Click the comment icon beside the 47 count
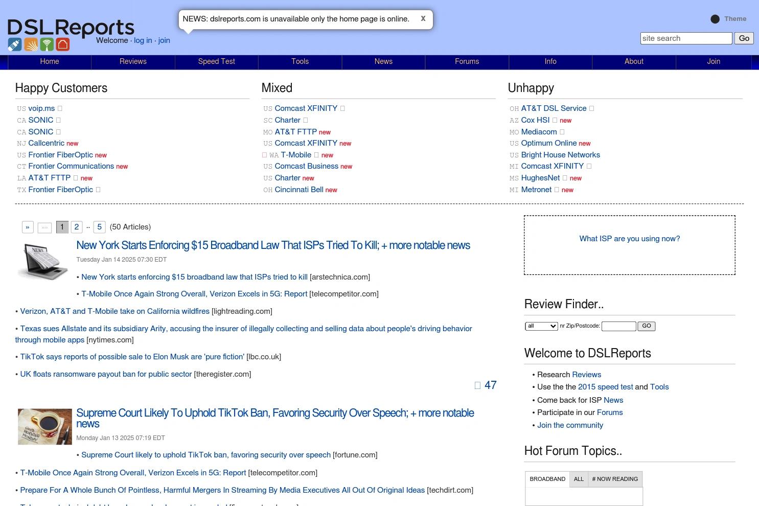759x506 pixels. click(x=477, y=385)
